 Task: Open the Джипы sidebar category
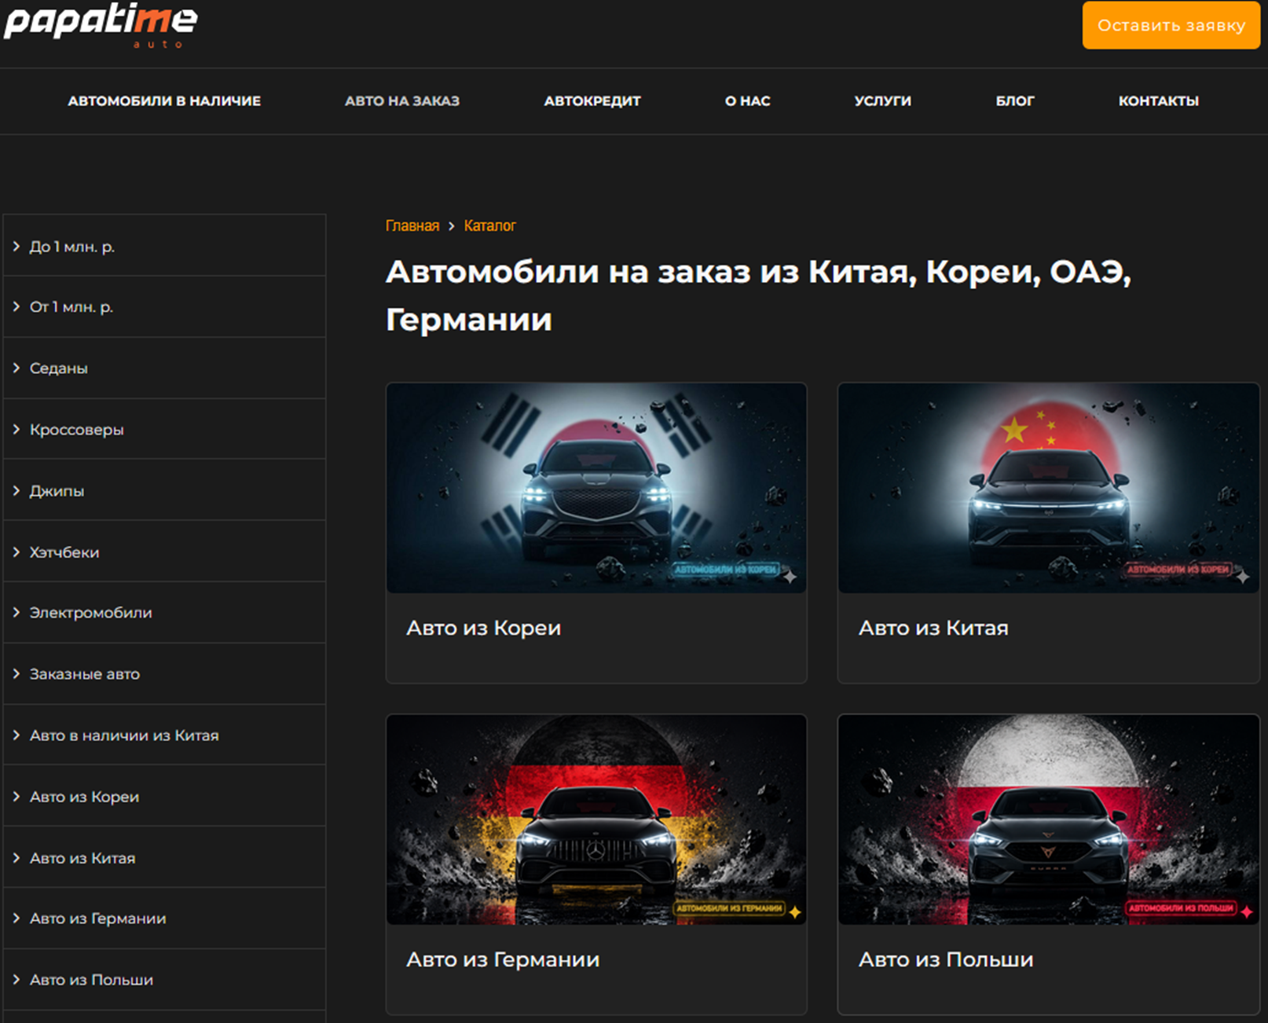57,490
